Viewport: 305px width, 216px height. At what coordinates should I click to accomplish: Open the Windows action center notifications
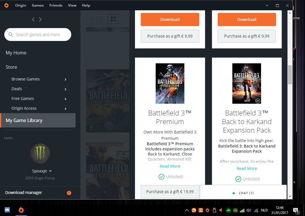pyautogui.click(x=296, y=211)
